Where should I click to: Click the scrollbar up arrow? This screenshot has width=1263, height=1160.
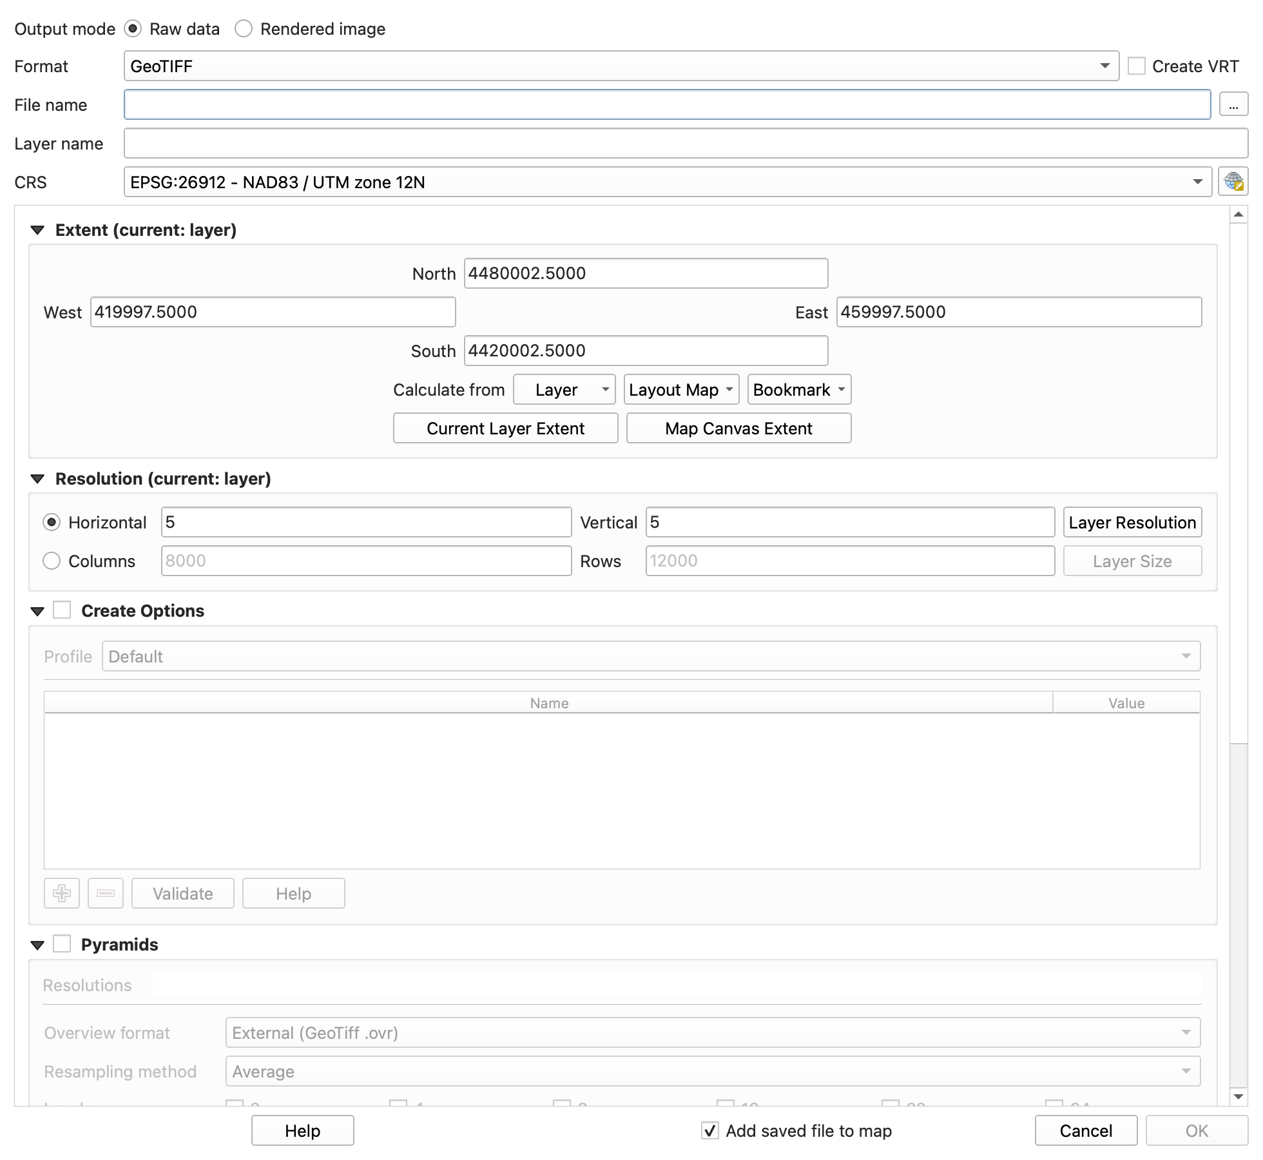pos(1238,215)
